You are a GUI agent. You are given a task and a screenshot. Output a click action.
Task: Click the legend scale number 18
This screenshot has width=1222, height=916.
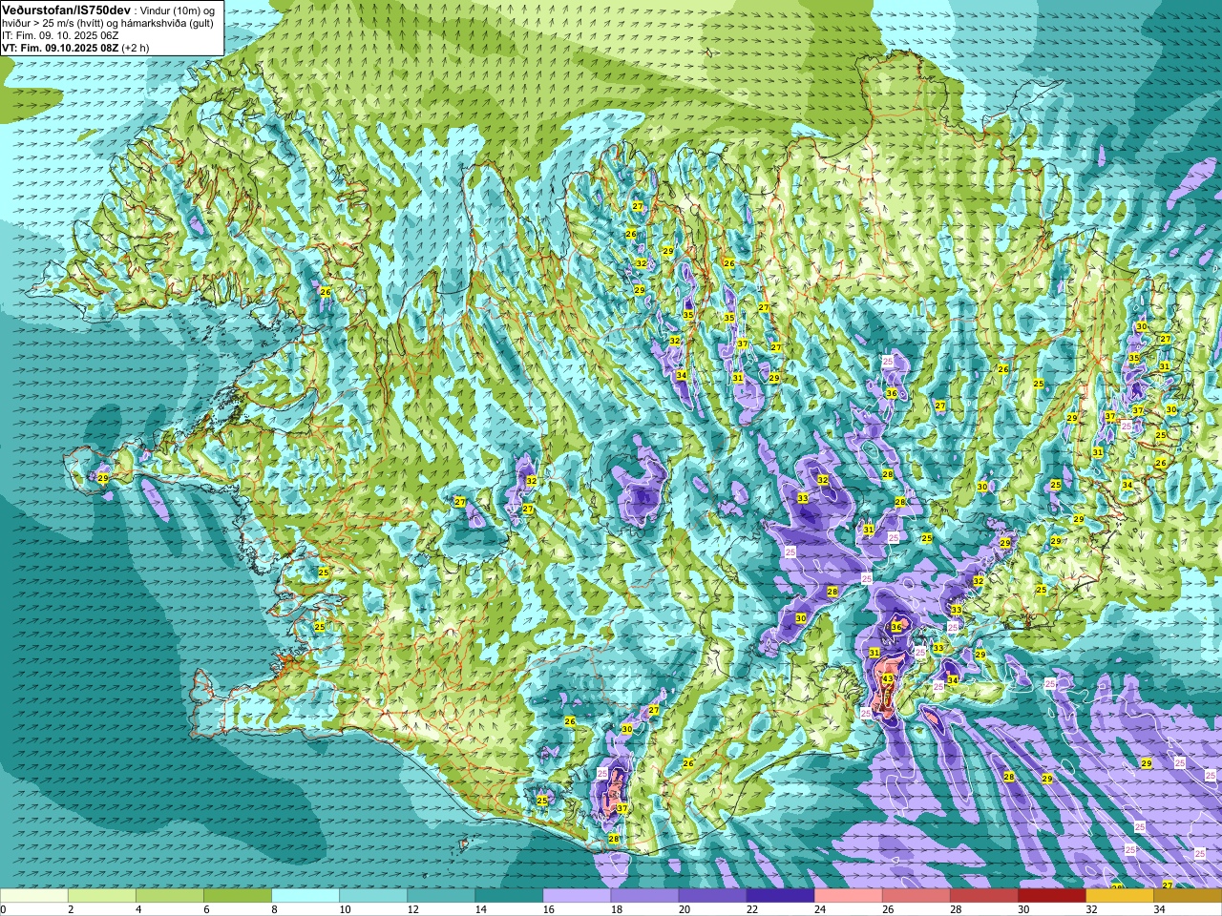coord(616,909)
